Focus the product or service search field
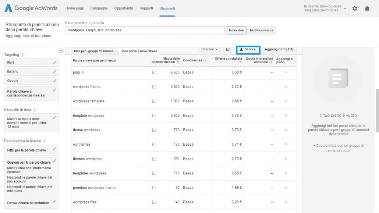The width and height of the screenshot is (379, 213). (145, 30)
